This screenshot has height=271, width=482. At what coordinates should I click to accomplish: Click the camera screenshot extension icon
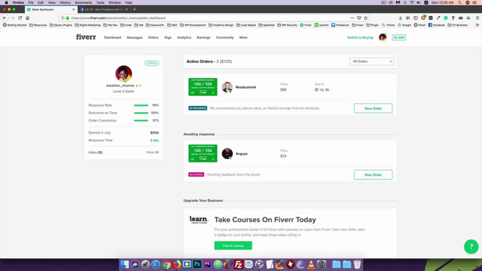click(460, 18)
